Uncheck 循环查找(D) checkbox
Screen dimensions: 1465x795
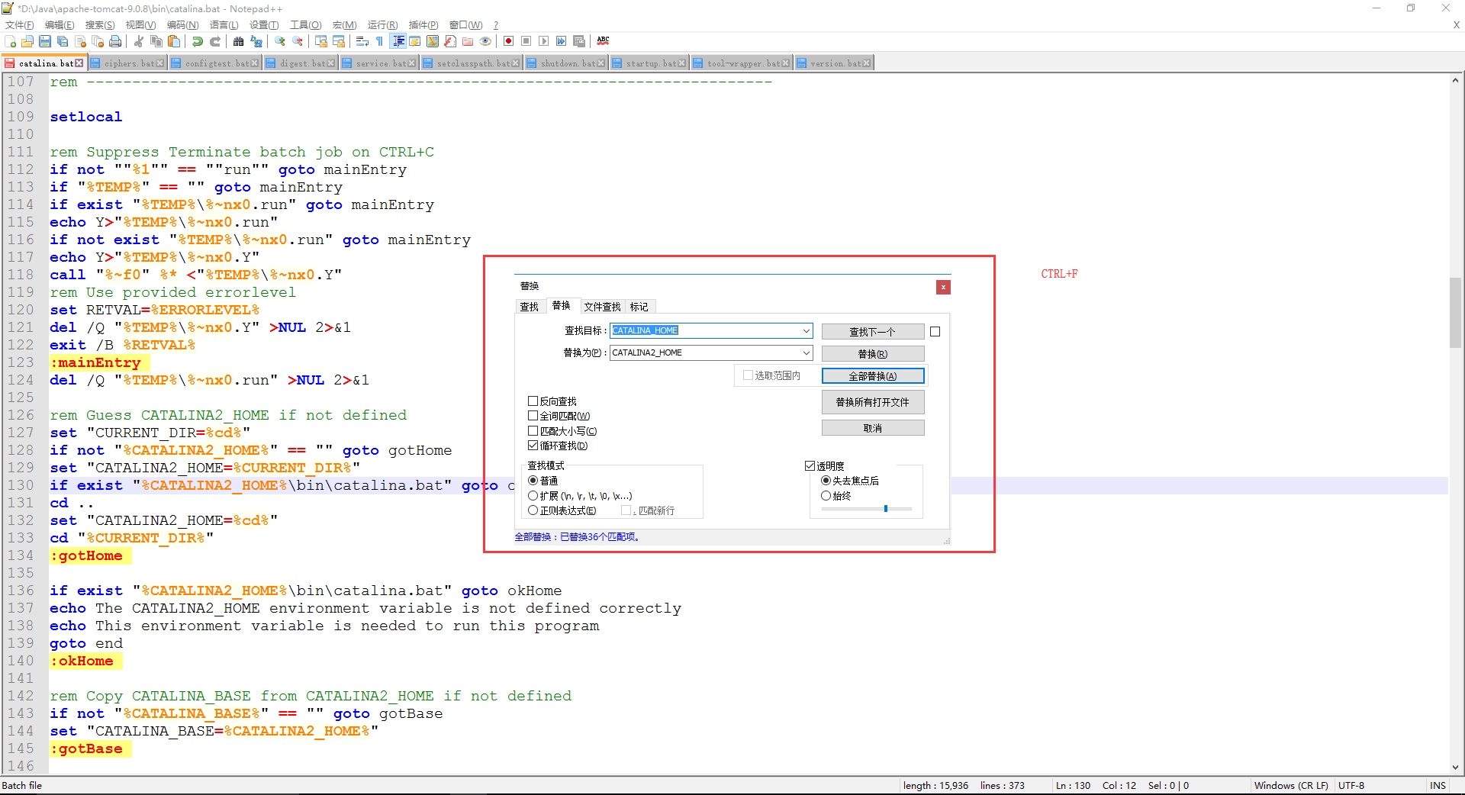click(533, 446)
